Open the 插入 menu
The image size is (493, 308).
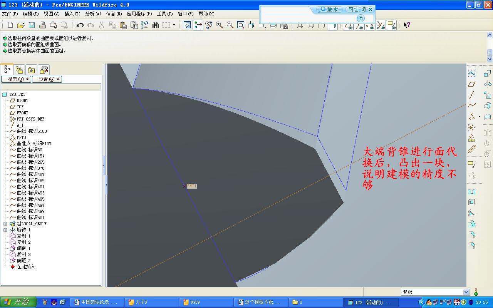tap(72, 14)
